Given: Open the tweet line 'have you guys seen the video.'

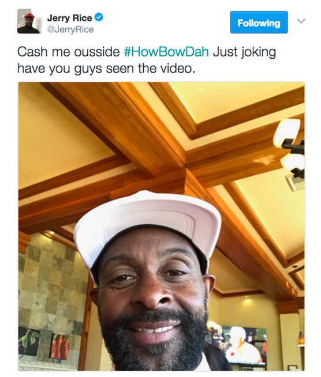Looking at the screenshot, I should coord(106,69).
